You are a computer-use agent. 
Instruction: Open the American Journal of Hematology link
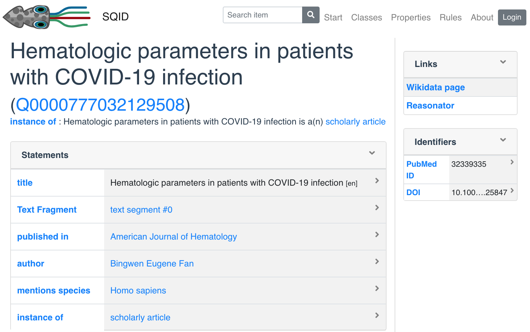[174, 237]
